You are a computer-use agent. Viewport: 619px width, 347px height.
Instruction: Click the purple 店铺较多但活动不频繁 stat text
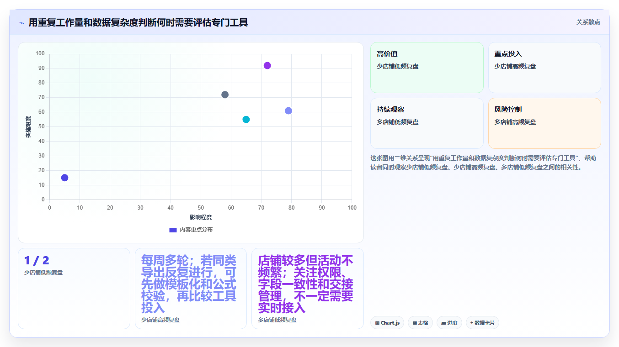click(306, 284)
